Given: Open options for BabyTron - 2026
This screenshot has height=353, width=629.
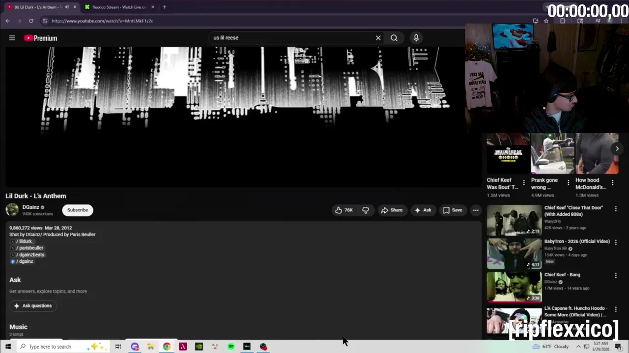Looking at the screenshot, I should tap(616, 242).
